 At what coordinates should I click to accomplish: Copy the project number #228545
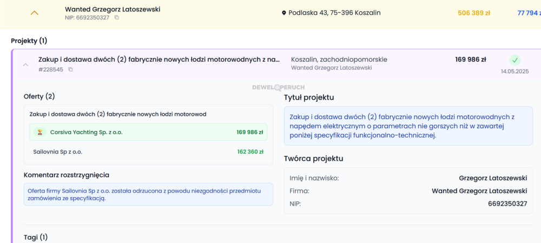[70, 69]
